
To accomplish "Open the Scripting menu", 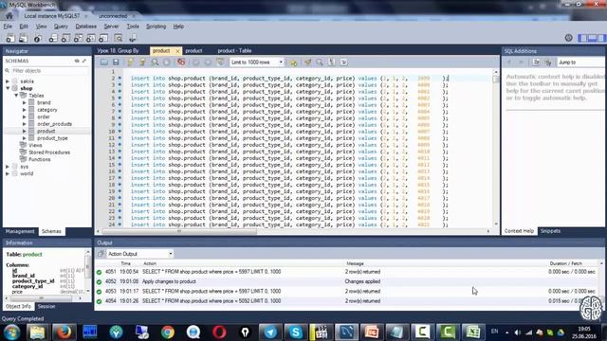I will (156, 27).
